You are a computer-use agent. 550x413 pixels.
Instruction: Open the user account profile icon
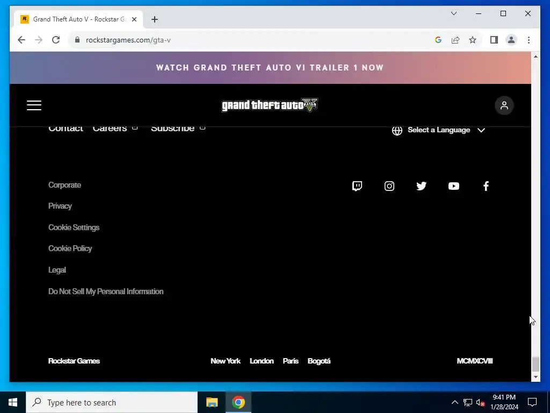pos(504,105)
